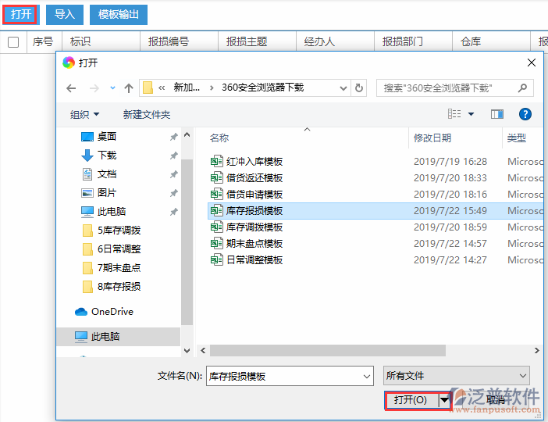Viewport: 548px width, 422px height.
Task: Expand the address bar path dropdown
Action: point(343,88)
